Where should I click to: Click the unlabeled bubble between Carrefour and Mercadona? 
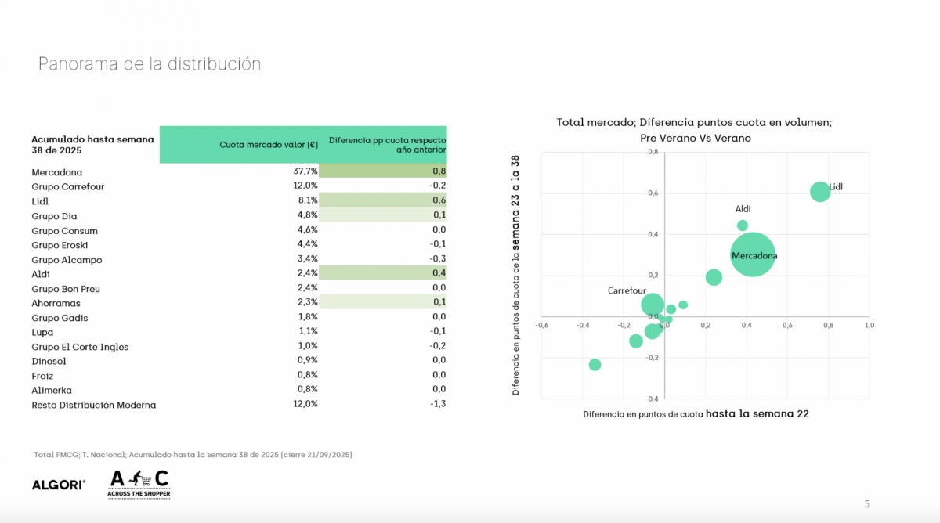714,277
